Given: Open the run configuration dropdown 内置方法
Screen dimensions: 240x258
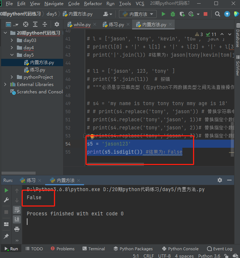Looking at the screenshot, I should 138,14.
